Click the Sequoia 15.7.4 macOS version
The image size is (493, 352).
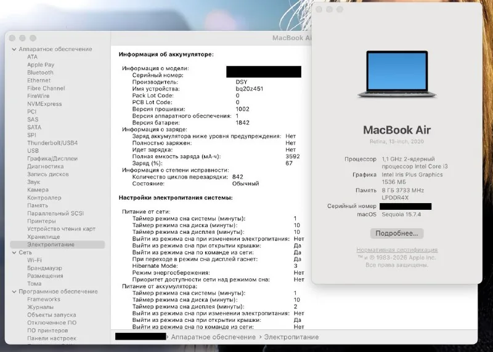401,215
